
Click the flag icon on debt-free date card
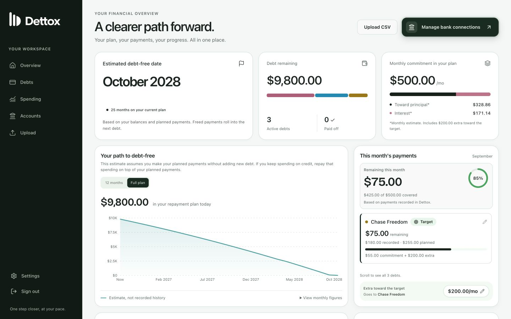(x=241, y=63)
